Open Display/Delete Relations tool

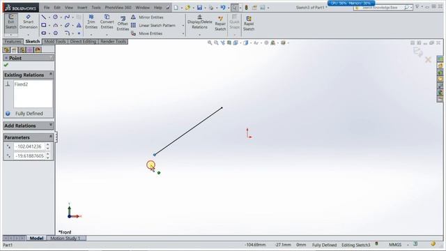(199, 22)
